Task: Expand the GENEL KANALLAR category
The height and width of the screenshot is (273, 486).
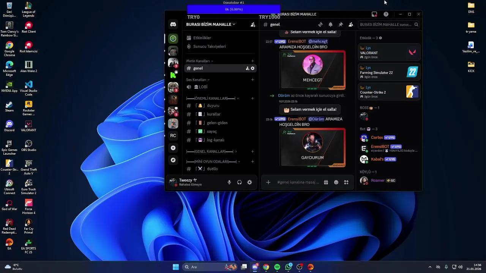Action: pos(211,152)
